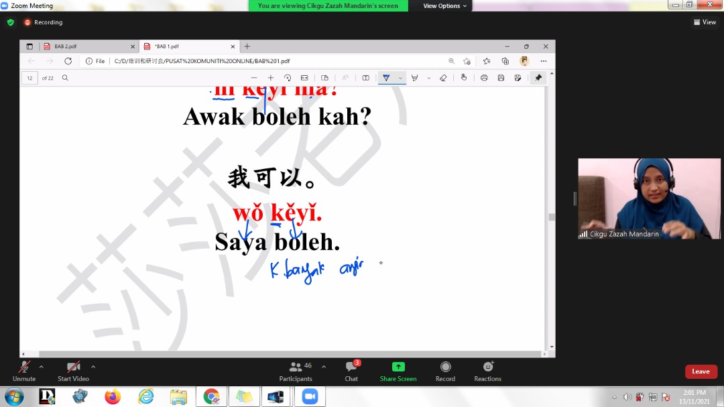Click the magnifier zoom icon in the address bar

[451, 61]
